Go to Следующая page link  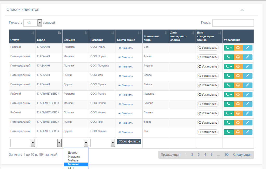click(x=242, y=154)
